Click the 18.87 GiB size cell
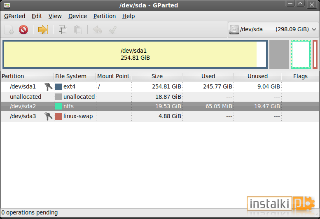The image size is (320, 219). point(168,97)
